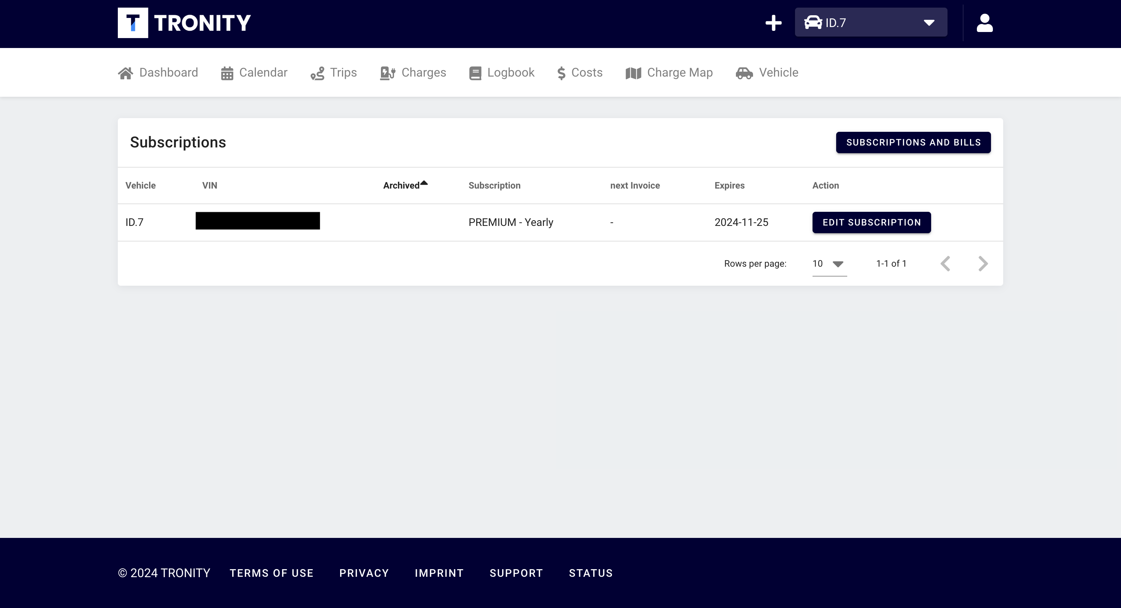1121x608 pixels.
Task: Open Privacy footer link
Action: click(x=364, y=573)
